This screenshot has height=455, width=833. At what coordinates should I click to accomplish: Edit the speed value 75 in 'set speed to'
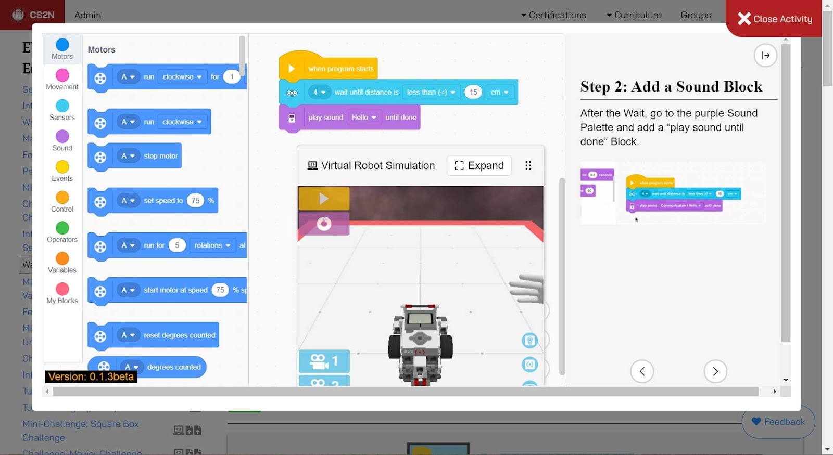tap(196, 201)
